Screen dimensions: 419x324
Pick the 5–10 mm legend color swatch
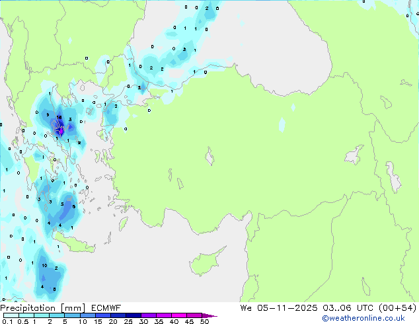pyautogui.click(x=73, y=315)
